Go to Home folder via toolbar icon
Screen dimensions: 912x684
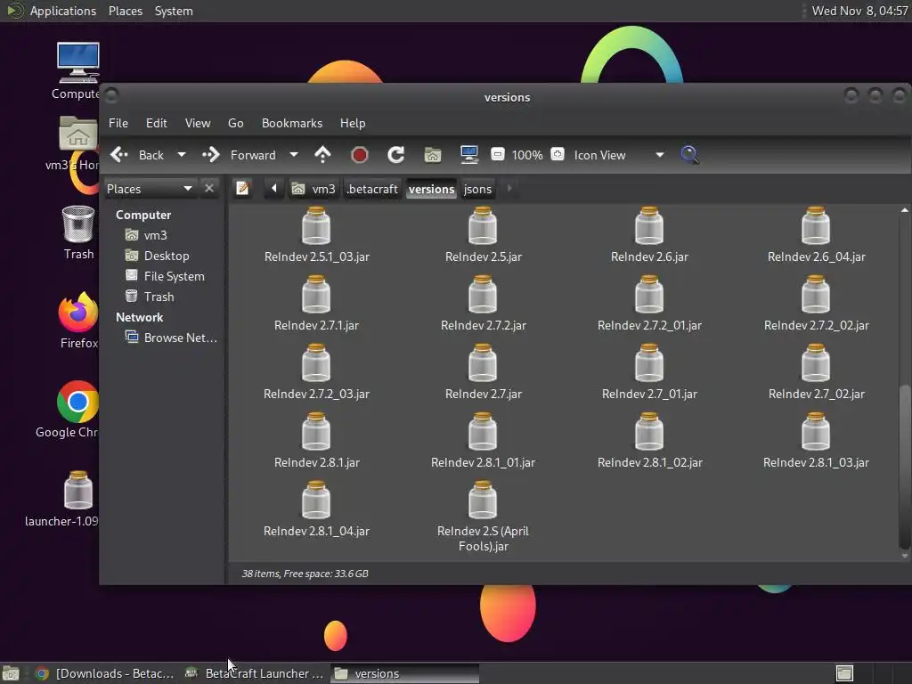433,155
